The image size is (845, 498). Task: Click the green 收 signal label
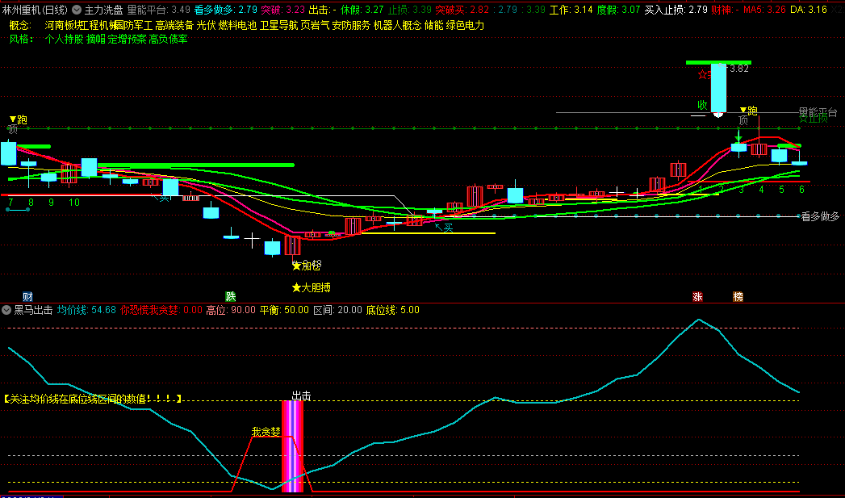[x=702, y=105]
